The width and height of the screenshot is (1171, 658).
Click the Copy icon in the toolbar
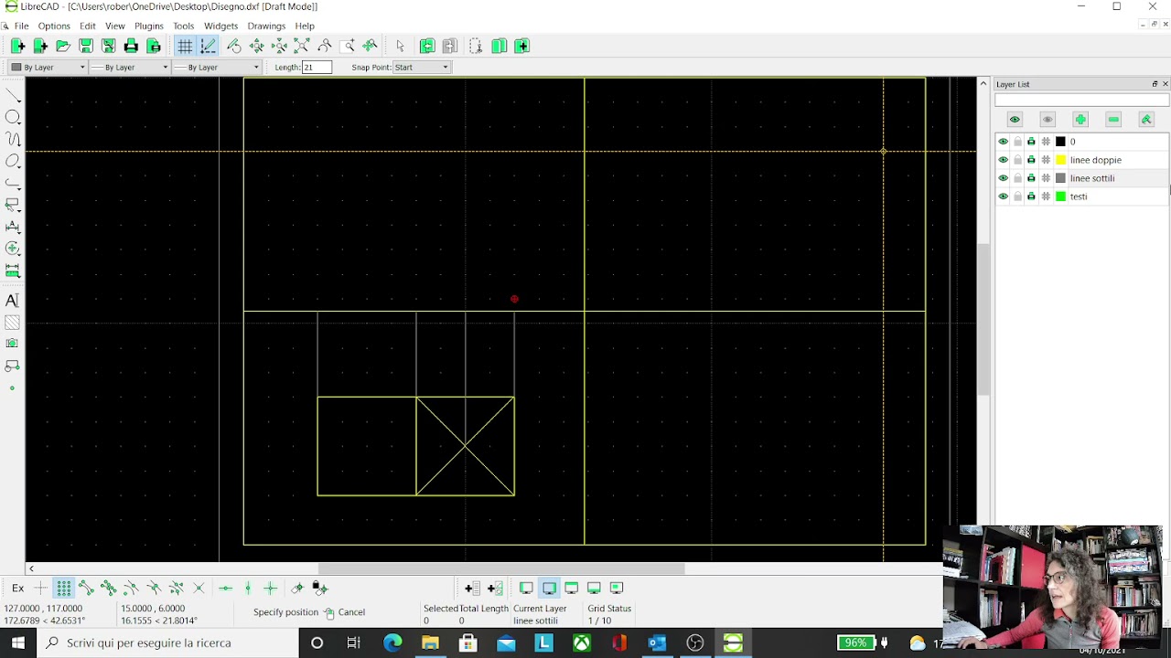click(500, 46)
